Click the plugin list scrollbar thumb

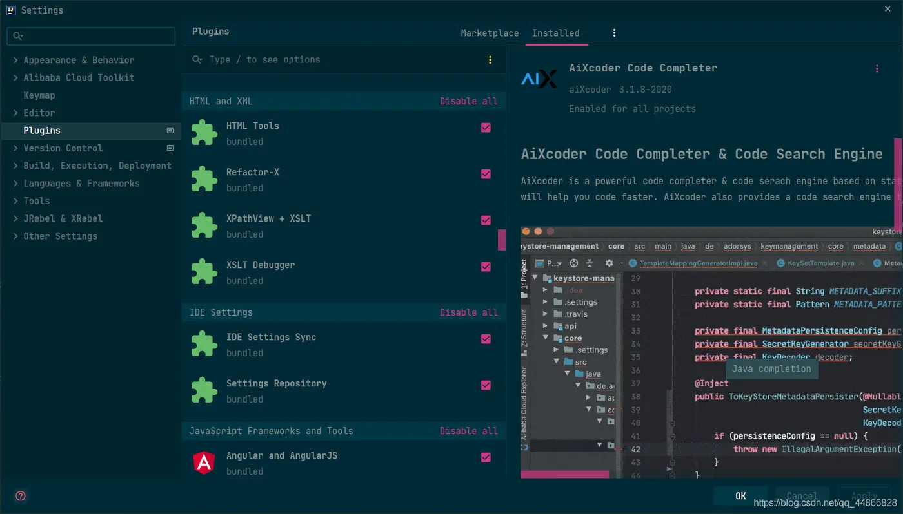point(501,240)
